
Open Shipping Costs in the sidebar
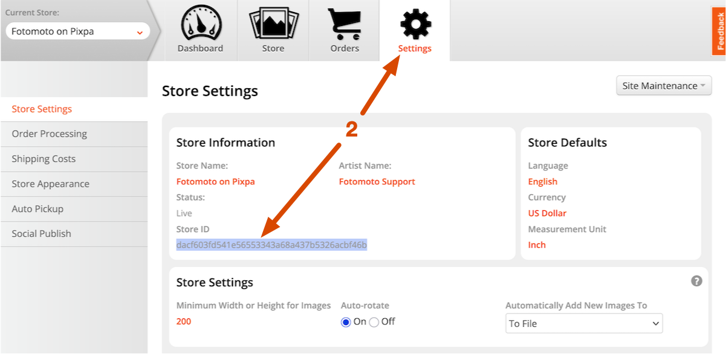[44, 159]
